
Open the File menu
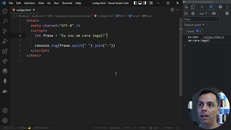[x=11, y=3]
